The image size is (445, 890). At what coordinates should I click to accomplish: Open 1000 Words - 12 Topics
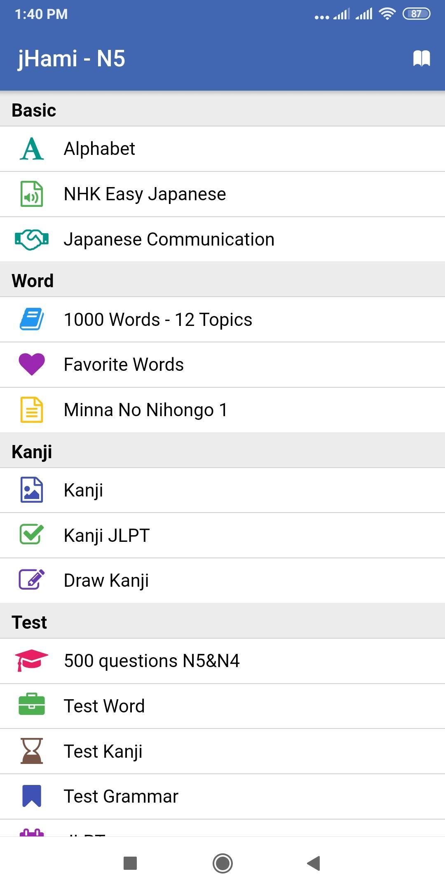pyautogui.click(x=158, y=319)
